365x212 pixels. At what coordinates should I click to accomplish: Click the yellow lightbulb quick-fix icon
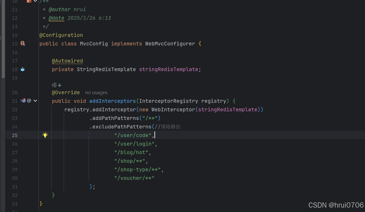[x=45, y=135]
